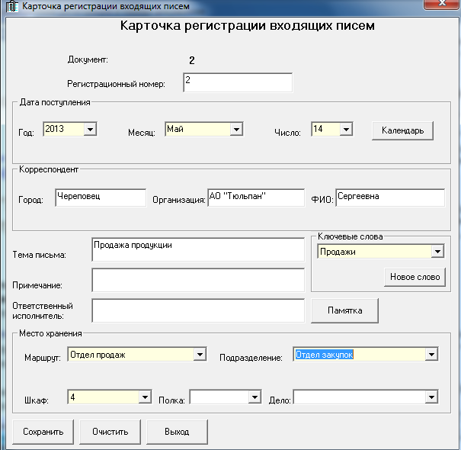Click the document number 2 next to Документ
Viewport: 461px width, 450px height.
pos(192,60)
